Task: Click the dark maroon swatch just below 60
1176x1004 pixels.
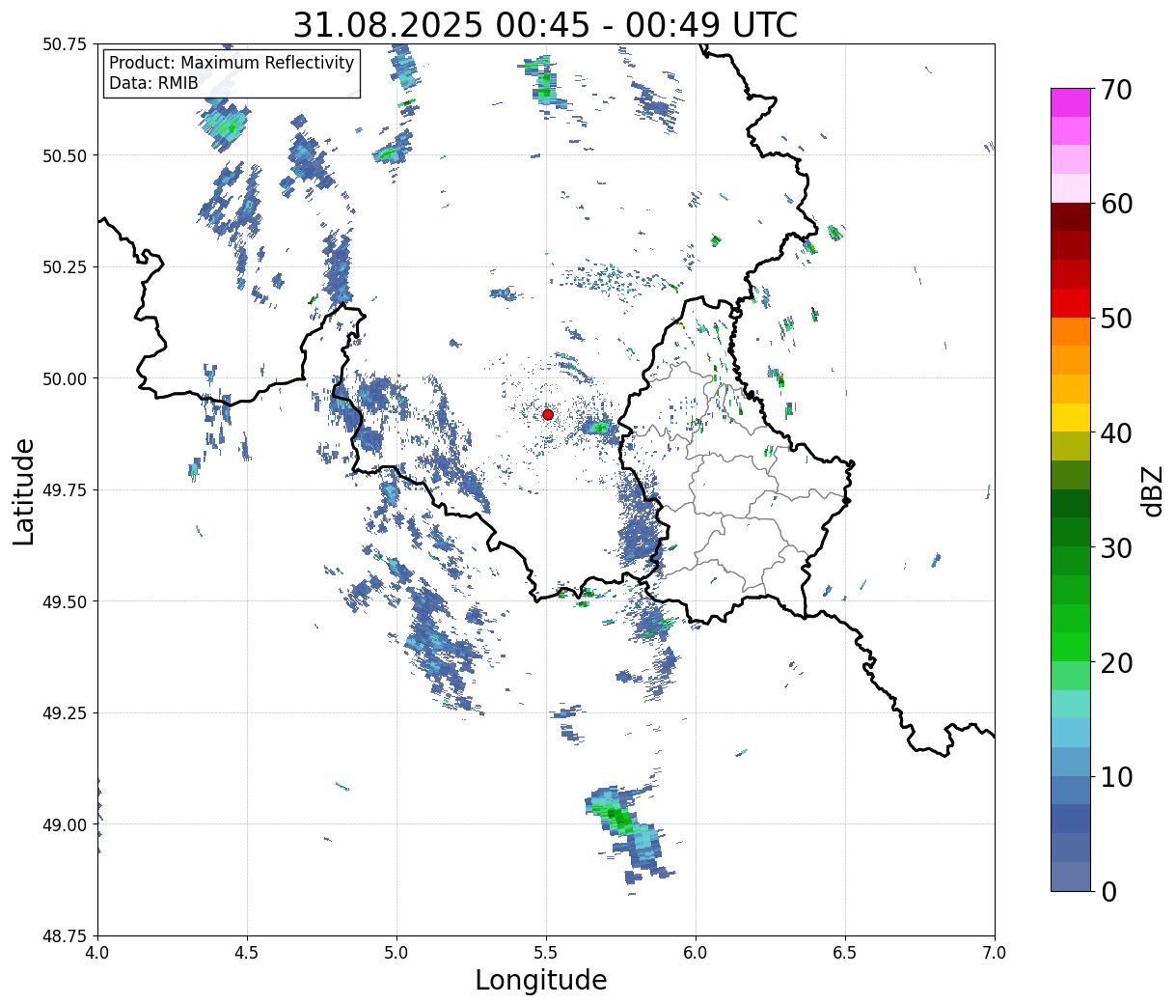Action: pos(1071,217)
